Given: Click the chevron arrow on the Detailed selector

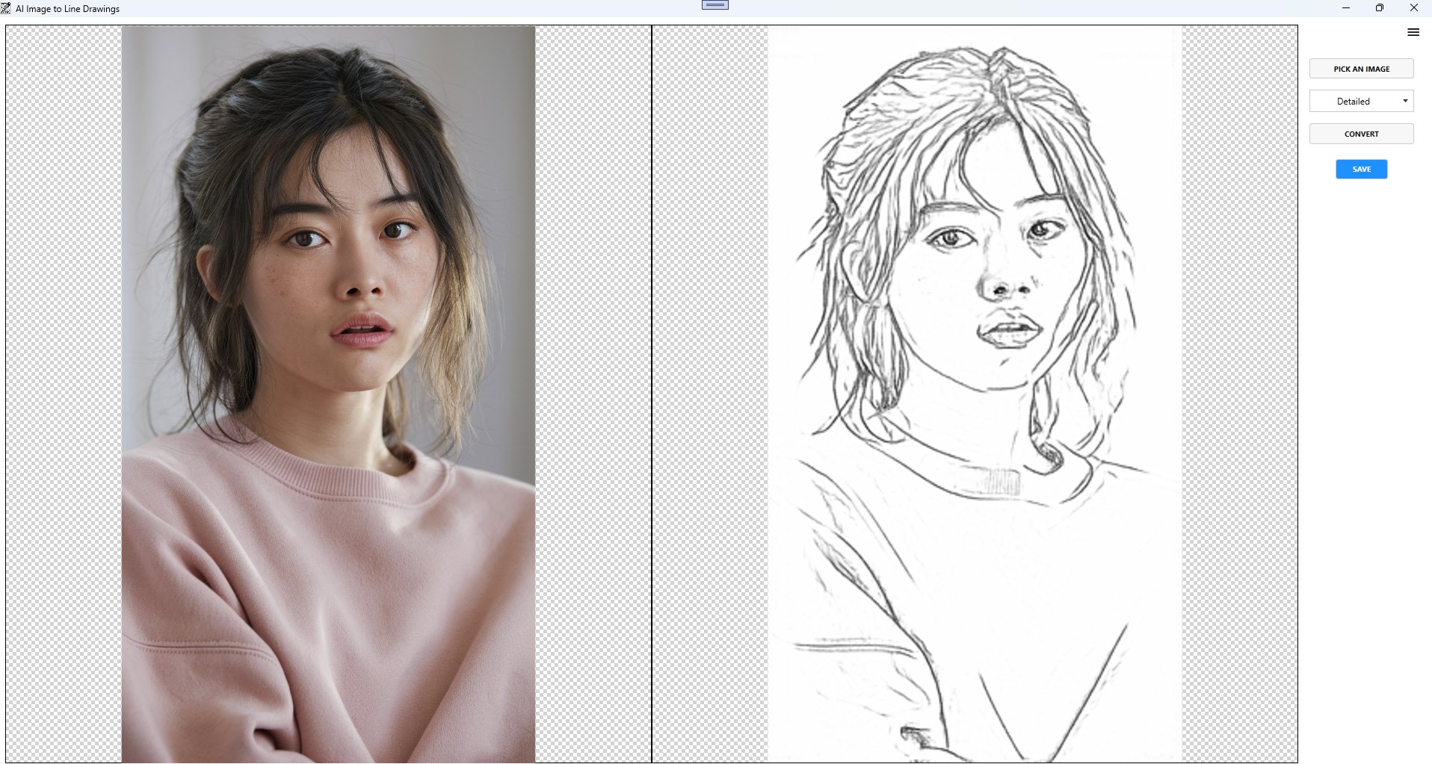Looking at the screenshot, I should 1405,101.
